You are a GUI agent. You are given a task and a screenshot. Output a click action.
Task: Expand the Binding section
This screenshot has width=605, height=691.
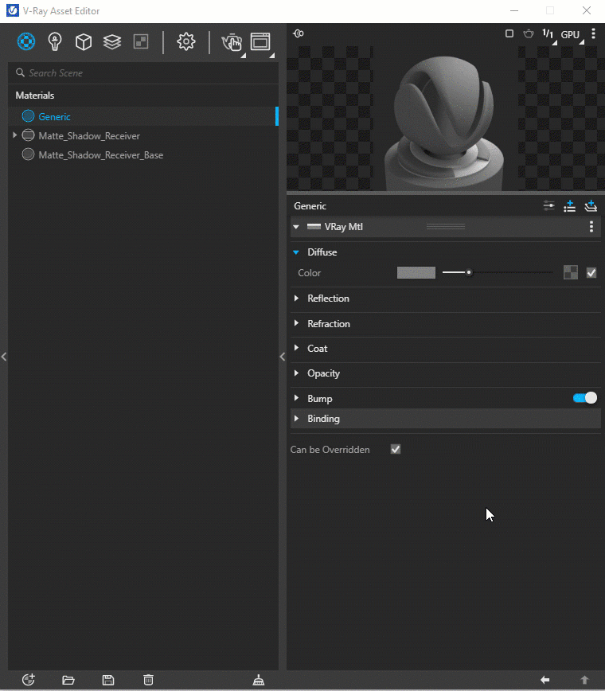point(297,419)
